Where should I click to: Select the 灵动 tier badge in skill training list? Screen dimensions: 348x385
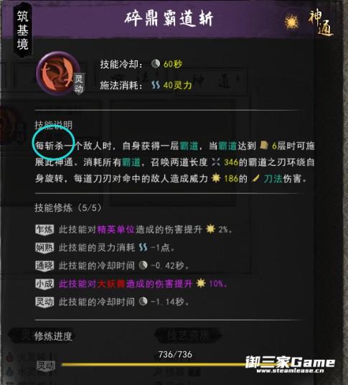pyautogui.click(x=44, y=302)
